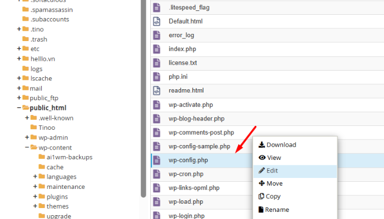Choose Copy from the context menu
The image size is (384, 219).
coord(295,196)
